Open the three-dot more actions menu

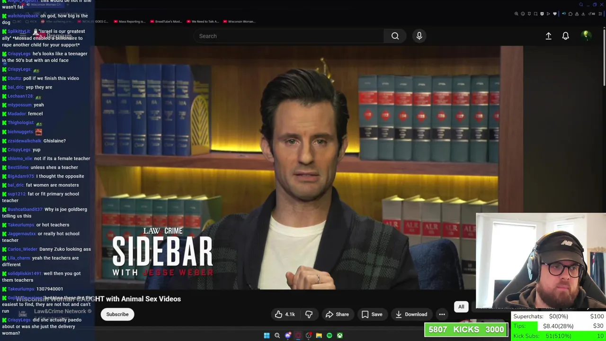(x=442, y=314)
